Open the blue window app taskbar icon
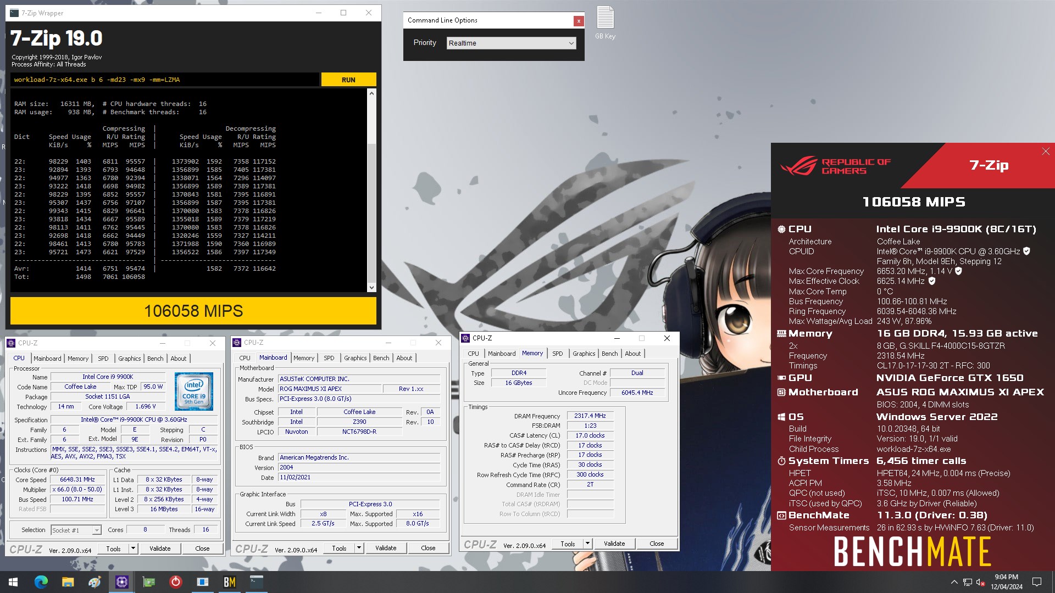Image resolution: width=1055 pixels, height=593 pixels. point(202,582)
